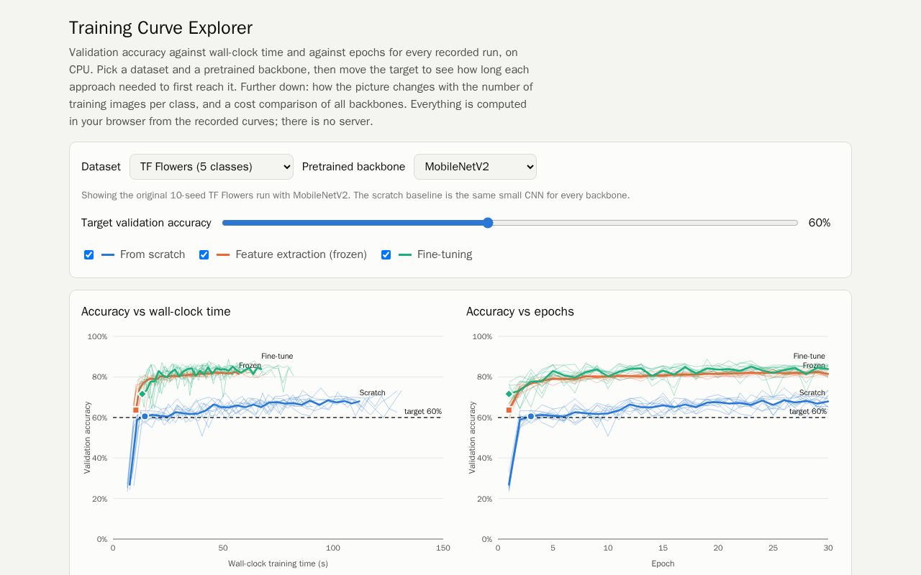921x575 pixels.
Task: Click the 'Validation accuracy' axis title of epochs chart
Action: (473, 438)
